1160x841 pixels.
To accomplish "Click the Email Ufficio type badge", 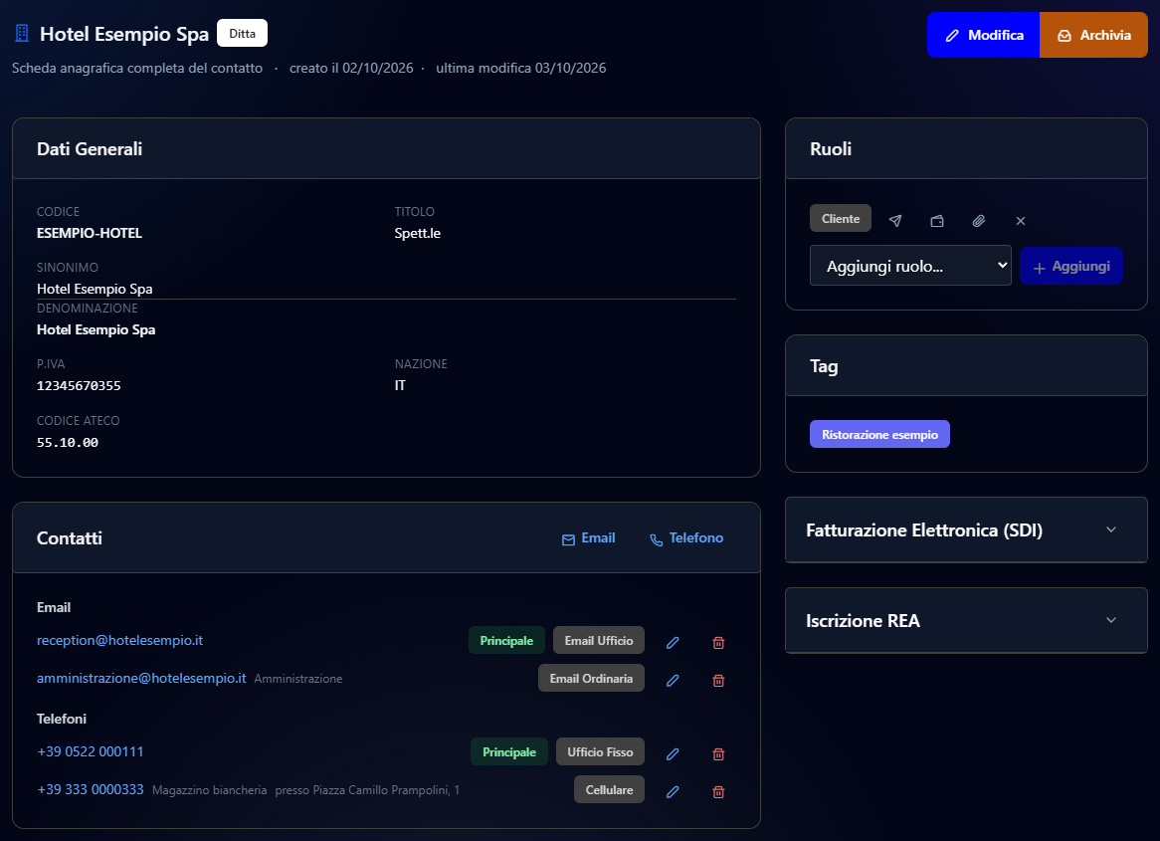I will point(599,640).
